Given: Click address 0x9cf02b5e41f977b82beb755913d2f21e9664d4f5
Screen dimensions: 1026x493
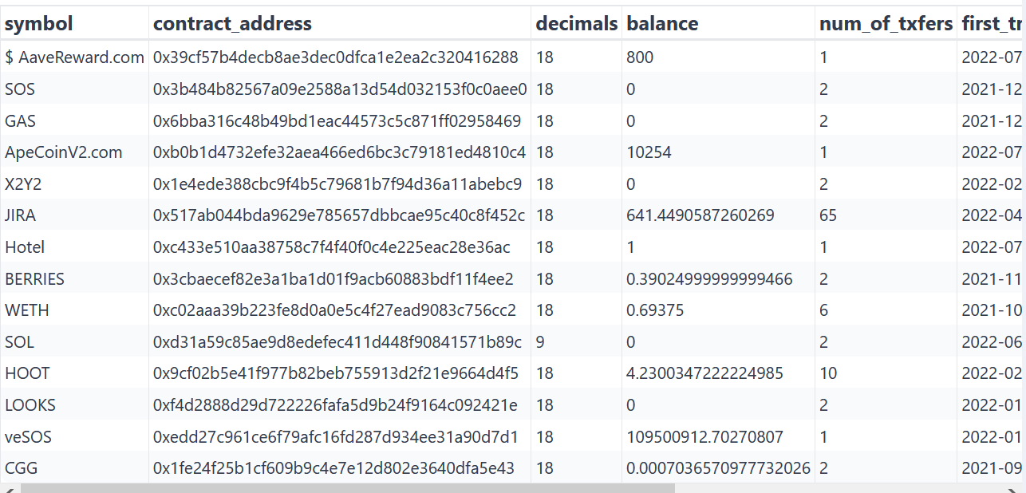Looking at the screenshot, I should pos(336,373).
